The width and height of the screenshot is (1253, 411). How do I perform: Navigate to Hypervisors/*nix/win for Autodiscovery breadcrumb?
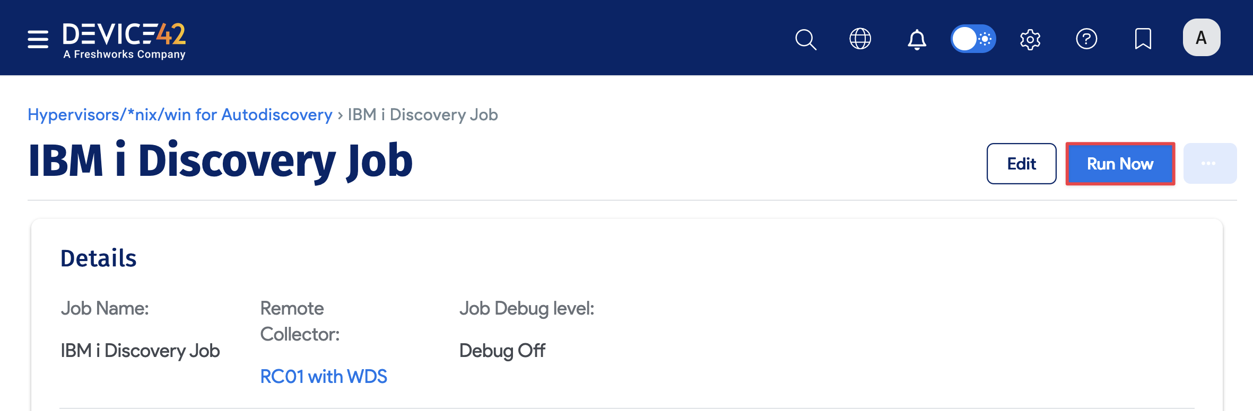click(179, 115)
